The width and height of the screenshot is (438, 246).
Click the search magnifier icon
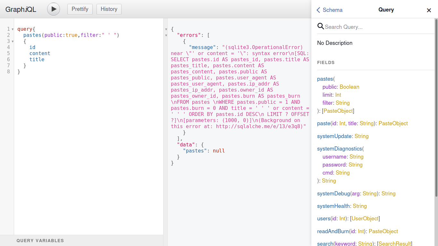(320, 26)
